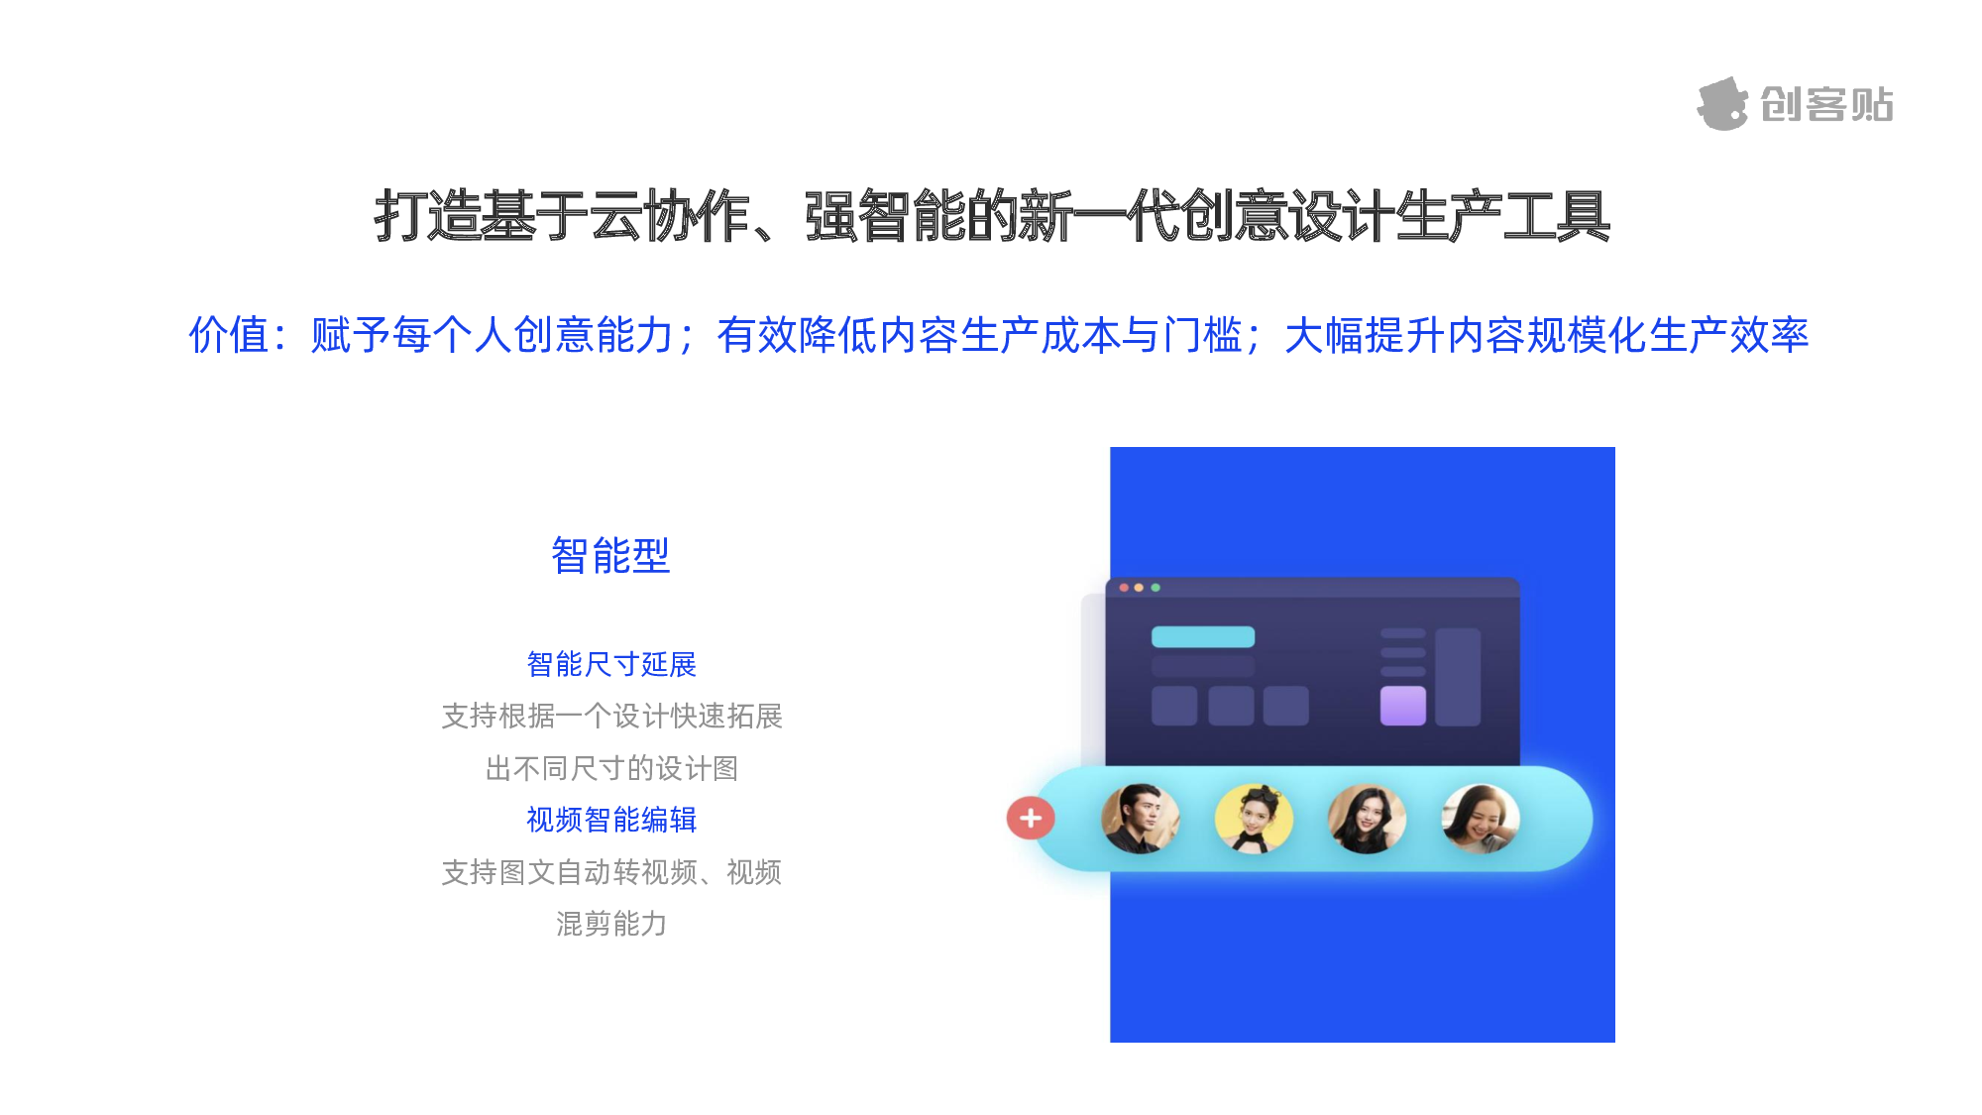Click the purple square in mockup window

click(1403, 706)
